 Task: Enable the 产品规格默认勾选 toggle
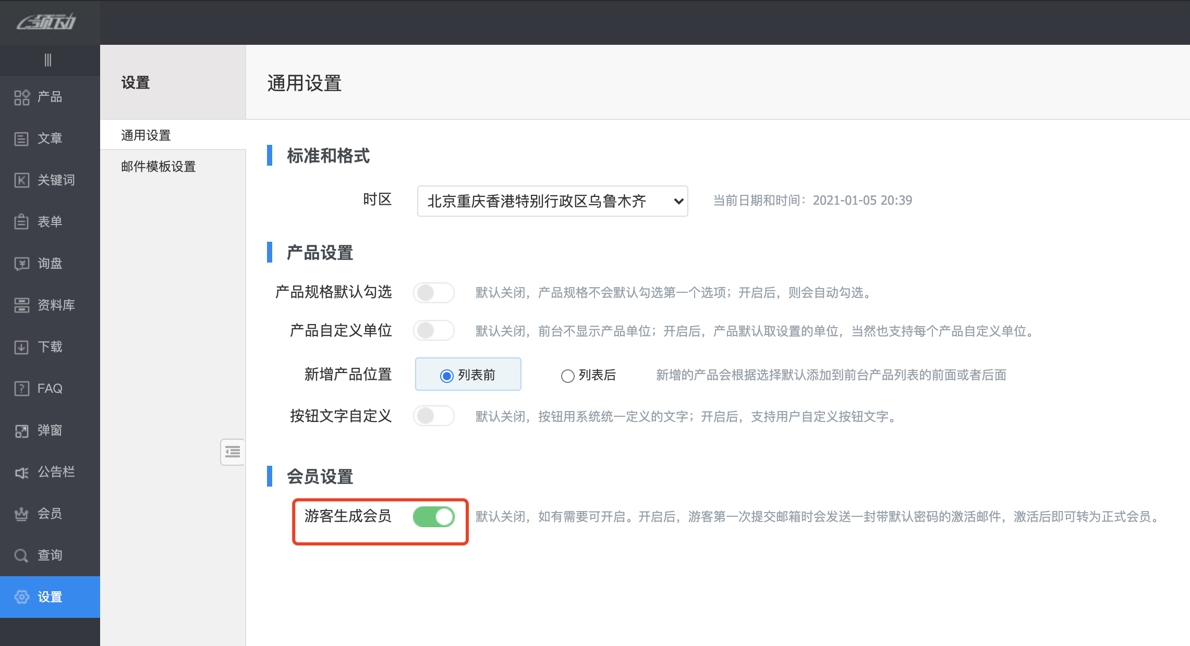pos(433,293)
